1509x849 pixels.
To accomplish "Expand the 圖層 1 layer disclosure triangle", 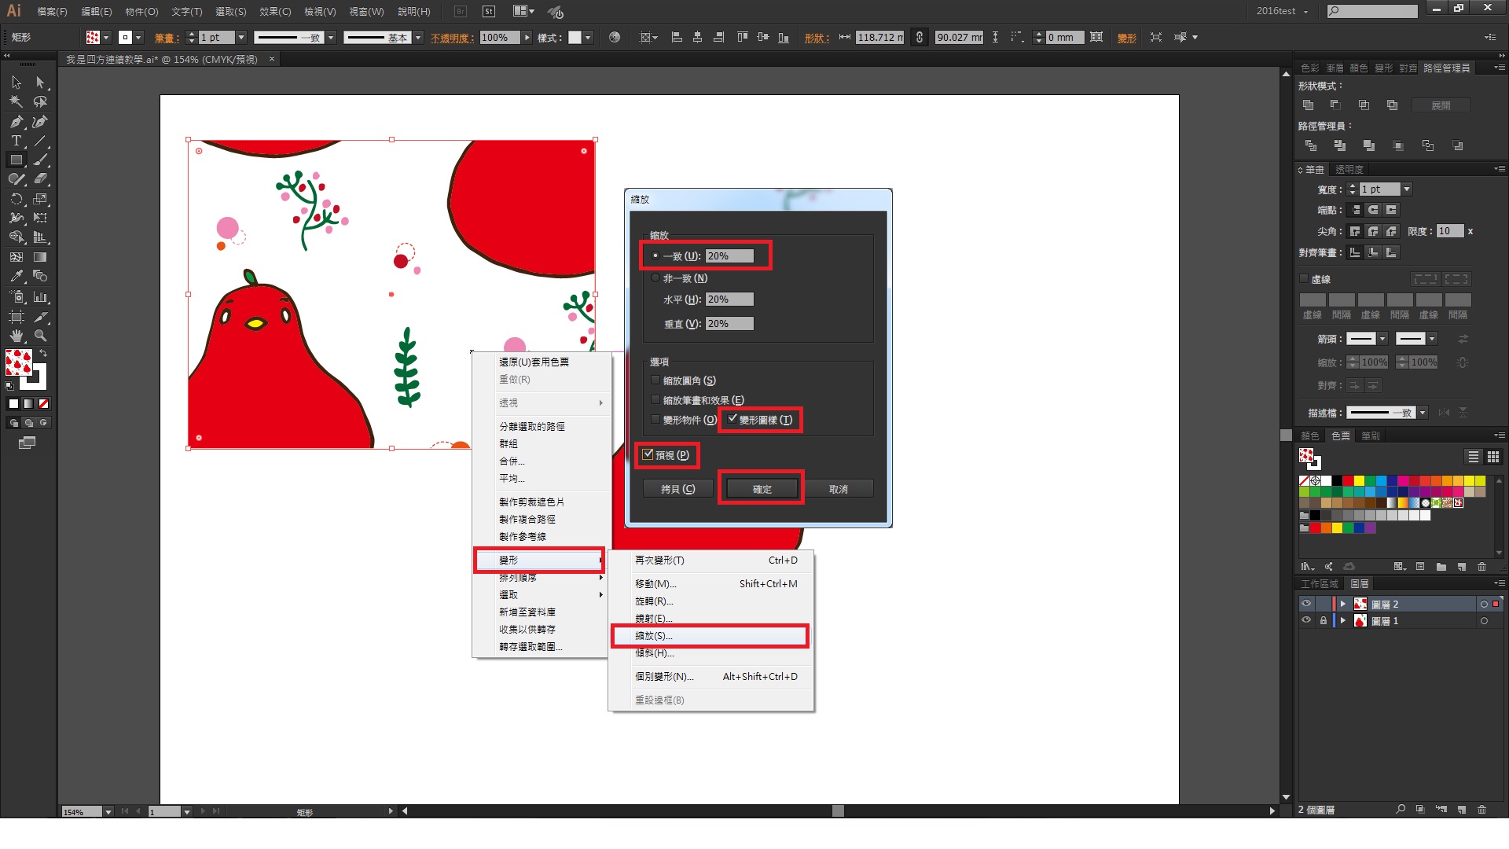I will (1343, 621).
